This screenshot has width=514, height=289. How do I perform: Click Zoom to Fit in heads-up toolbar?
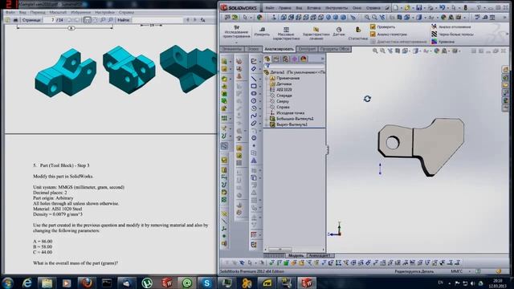click(375, 51)
